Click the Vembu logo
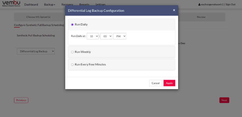Screen dimensions: 242x117 pyautogui.click(x=11, y=3)
